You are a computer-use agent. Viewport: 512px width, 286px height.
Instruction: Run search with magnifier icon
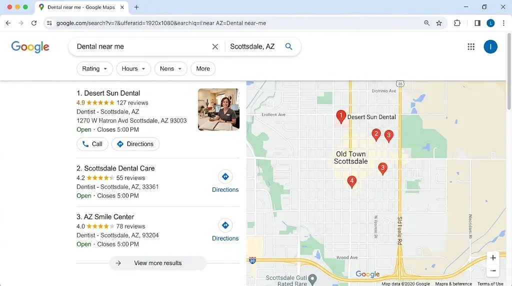(x=288, y=46)
